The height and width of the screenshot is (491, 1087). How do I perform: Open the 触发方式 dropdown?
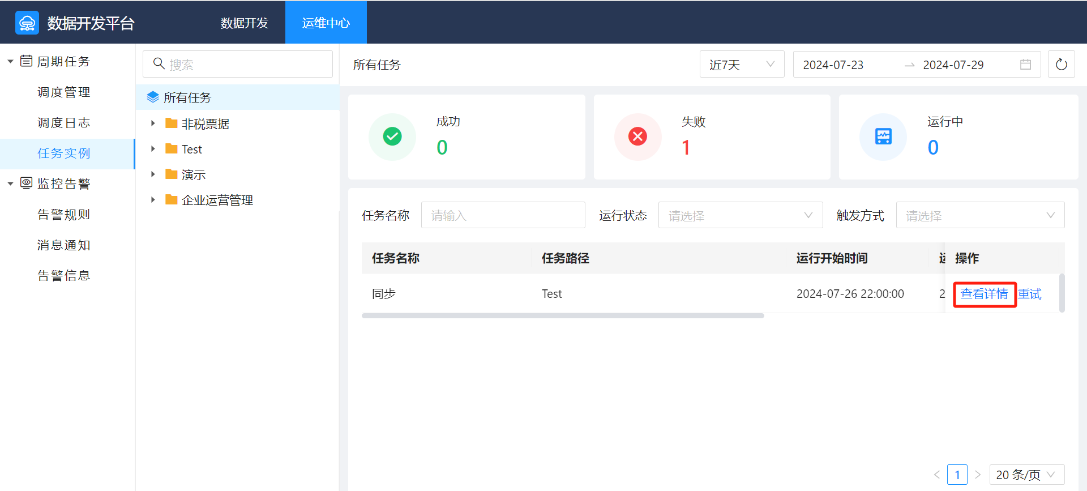[979, 215]
